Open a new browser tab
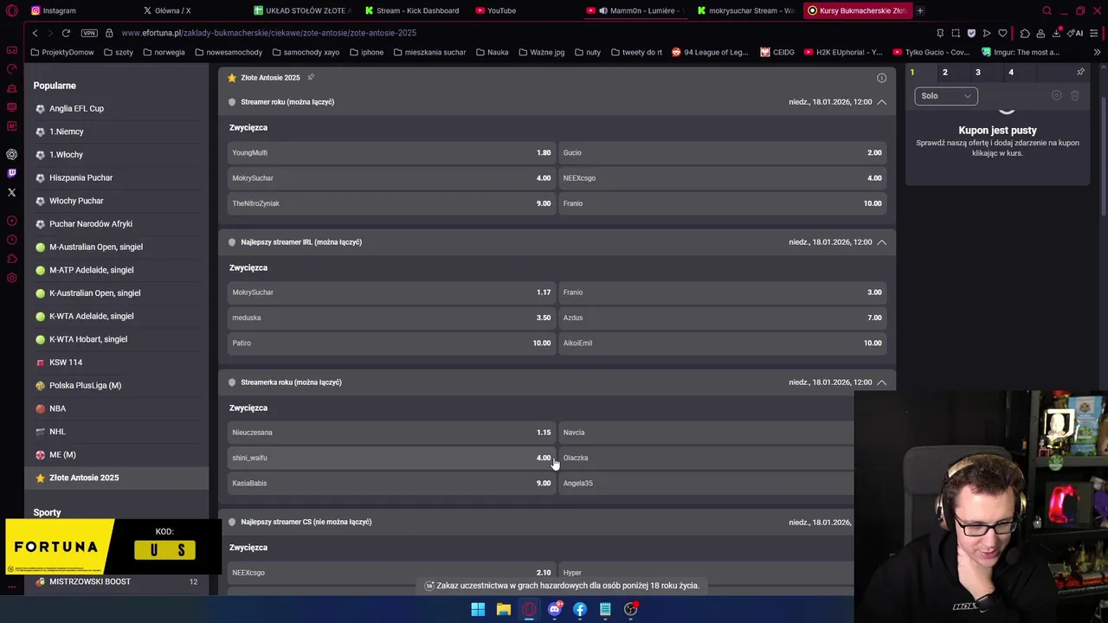The width and height of the screenshot is (1108, 623). pyautogui.click(x=920, y=10)
